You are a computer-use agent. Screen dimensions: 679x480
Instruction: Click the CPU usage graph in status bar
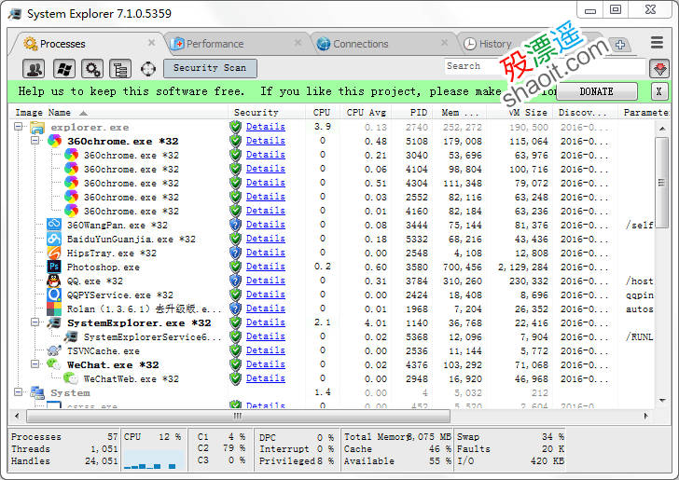[x=153, y=459]
